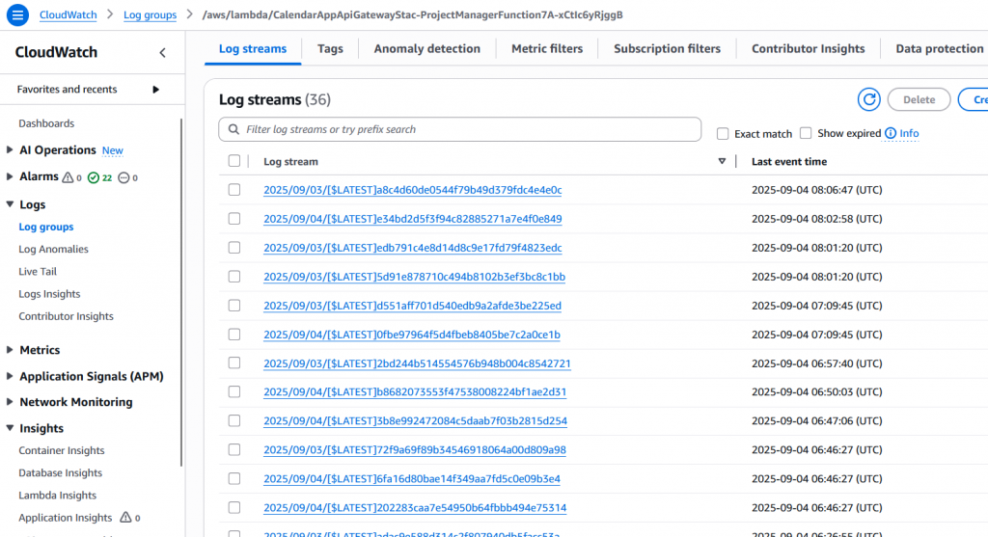Switch to the Log streams tab
Viewport: 988px width, 537px height.
coord(253,48)
